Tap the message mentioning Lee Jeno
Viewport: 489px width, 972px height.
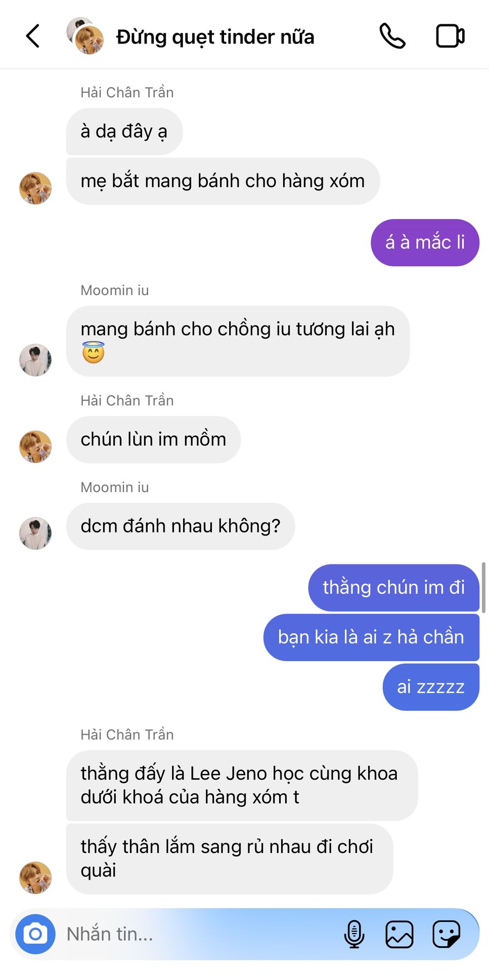tap(242, 785)
